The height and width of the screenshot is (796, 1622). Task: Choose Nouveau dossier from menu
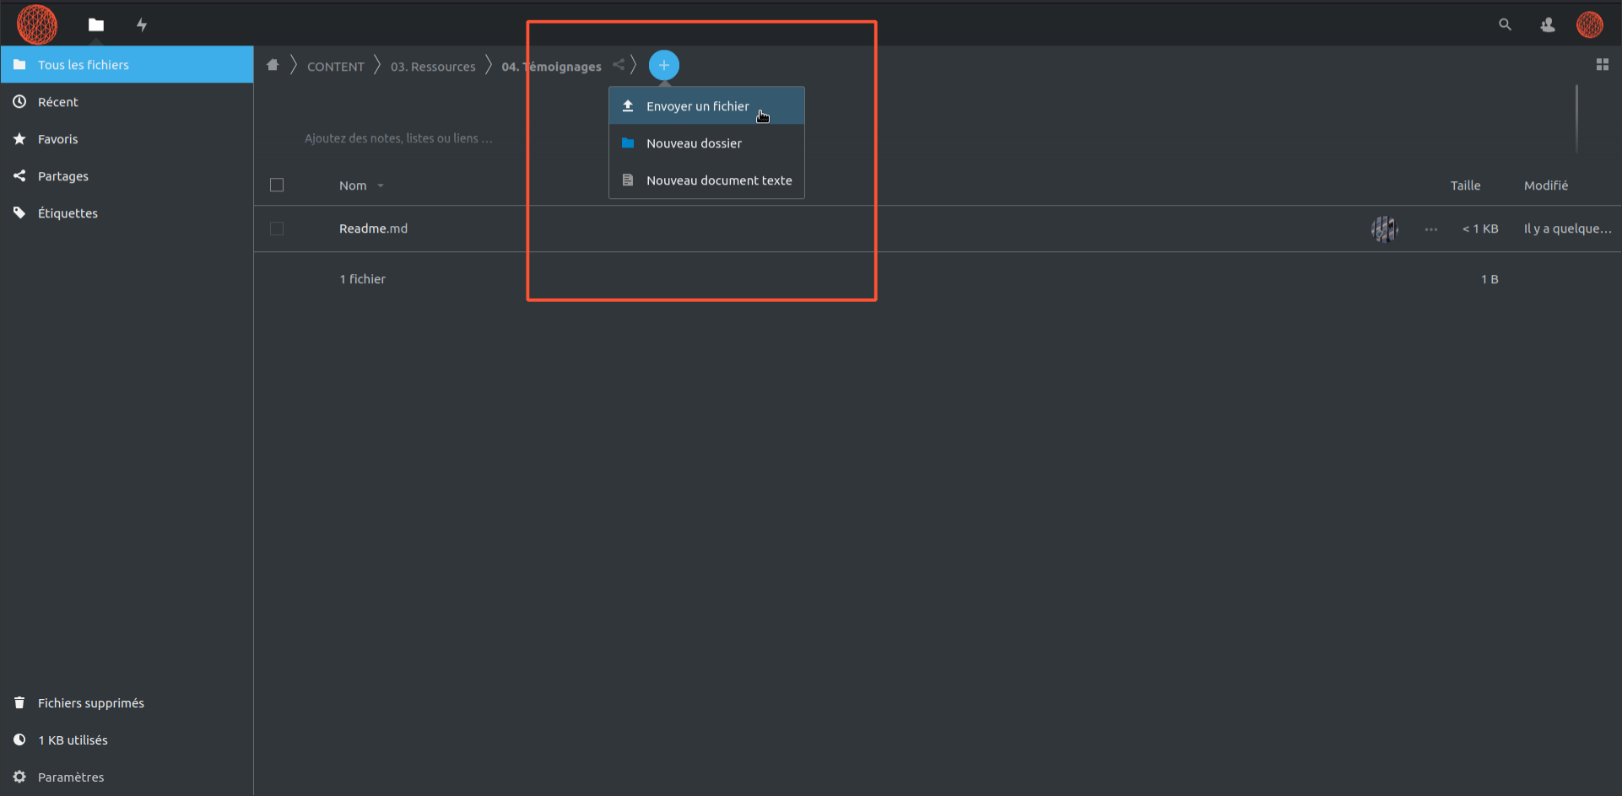coord(694,143)
